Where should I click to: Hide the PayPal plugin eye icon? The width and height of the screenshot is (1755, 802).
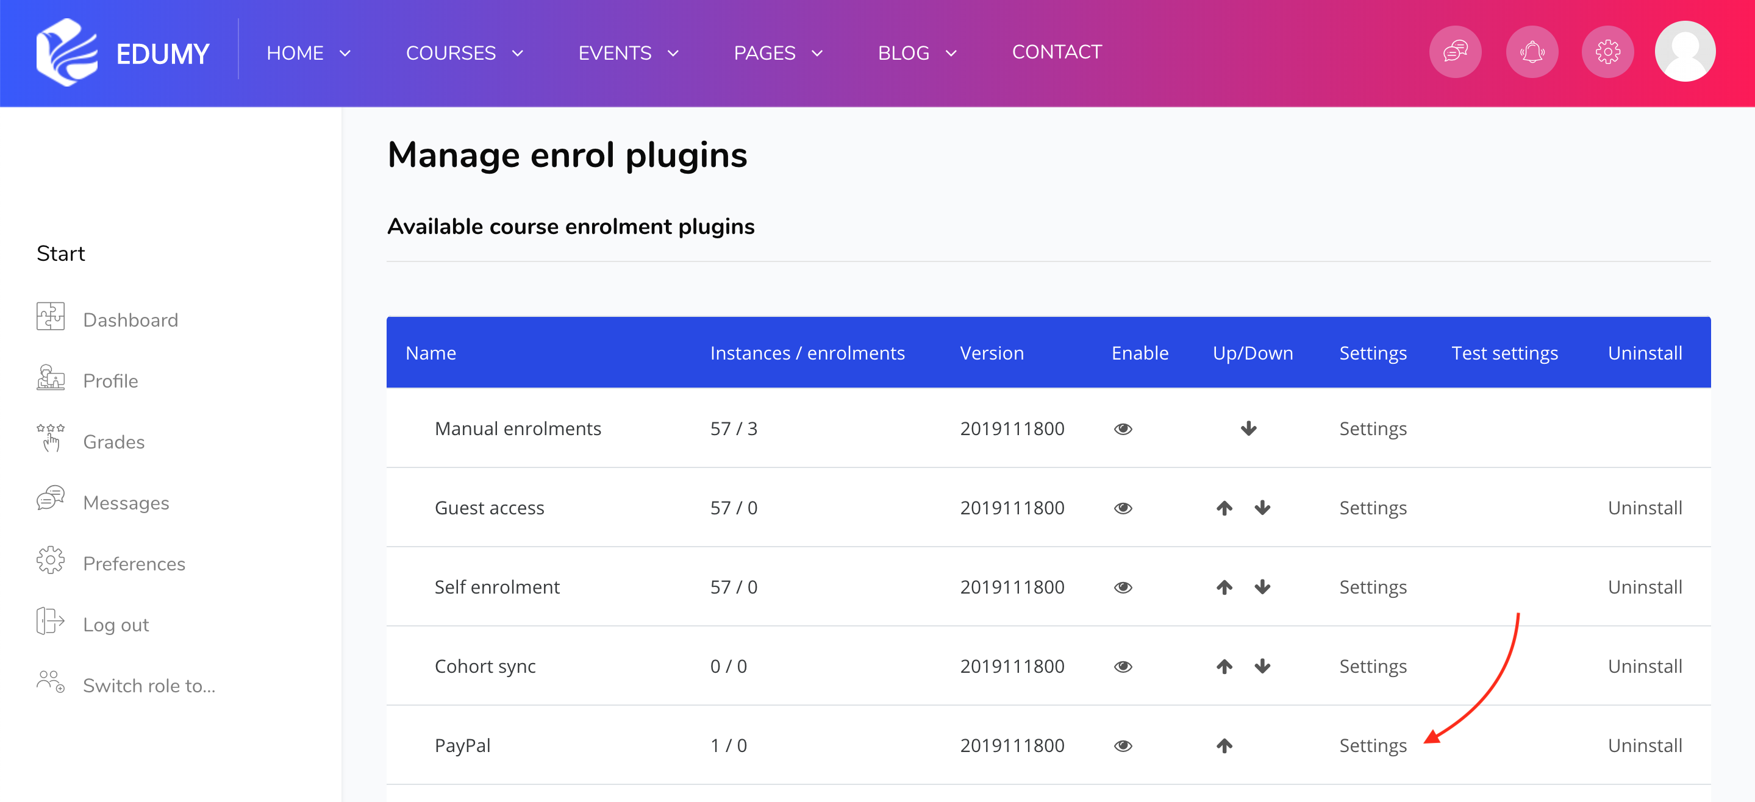[x=1123, y=746]
